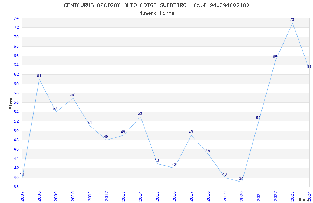The image size is (313, 203).
Task: Select the 2013 data point labeled 49
Action: coord(123,132)
